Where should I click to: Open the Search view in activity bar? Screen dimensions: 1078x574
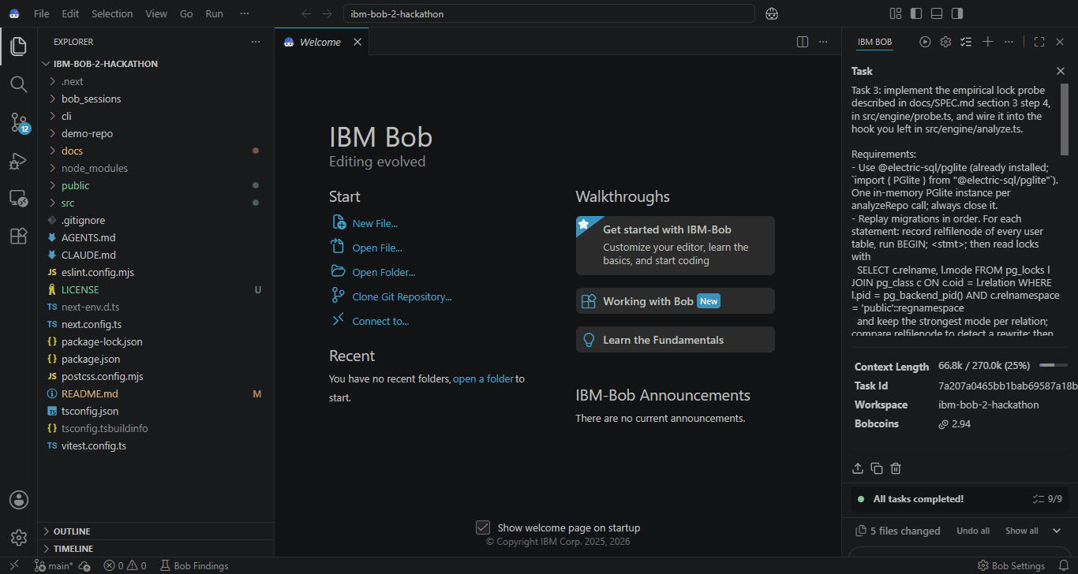tap(18, 84)
